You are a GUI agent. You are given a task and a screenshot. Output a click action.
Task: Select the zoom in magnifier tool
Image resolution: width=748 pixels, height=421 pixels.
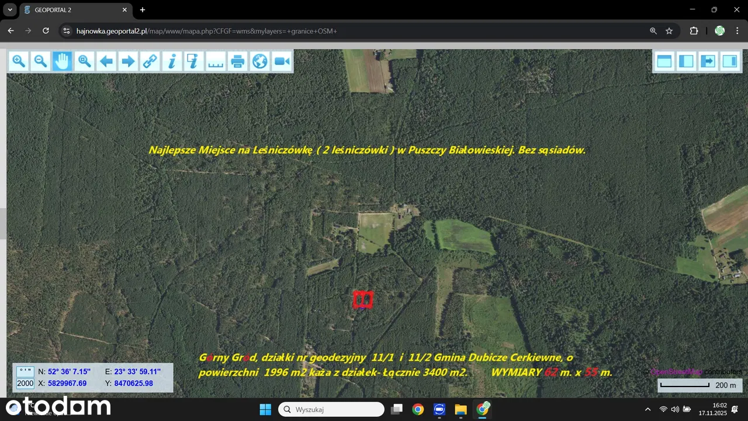point(19,61)
